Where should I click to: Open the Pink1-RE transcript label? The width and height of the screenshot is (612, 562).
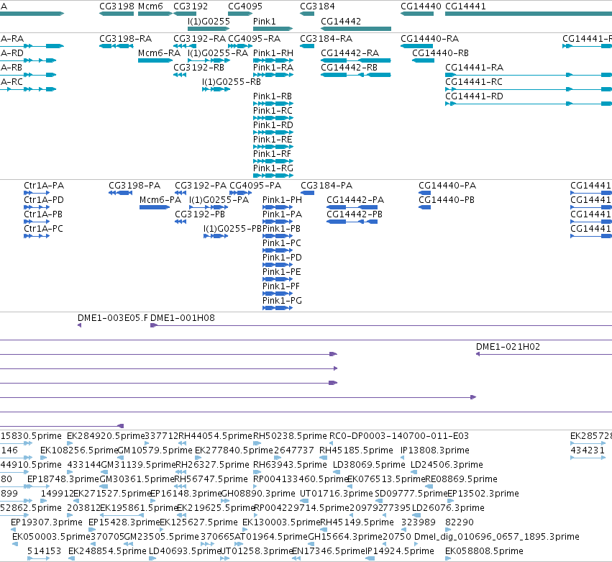(x=273, y=140)
